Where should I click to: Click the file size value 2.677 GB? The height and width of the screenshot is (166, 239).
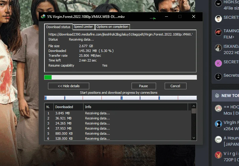click(x=86, y=46)
